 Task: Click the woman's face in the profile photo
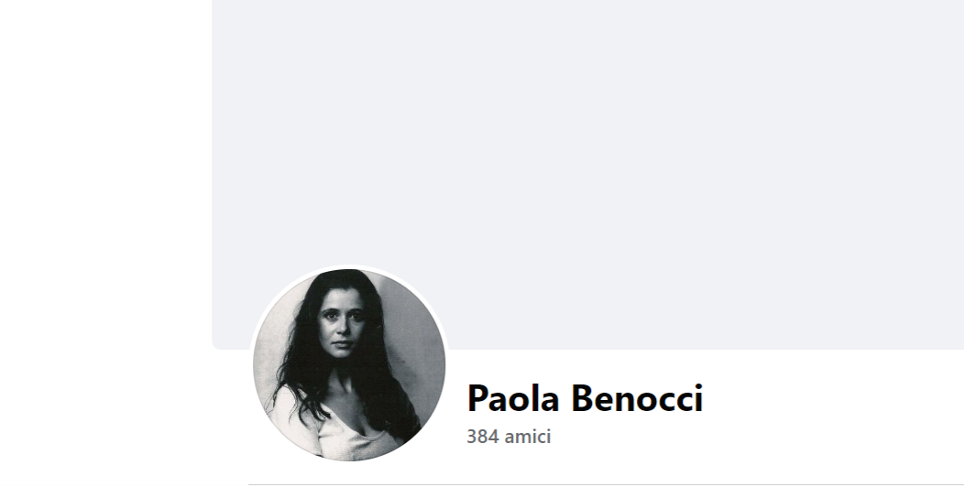pyautogui.click(x=343, y=327)
